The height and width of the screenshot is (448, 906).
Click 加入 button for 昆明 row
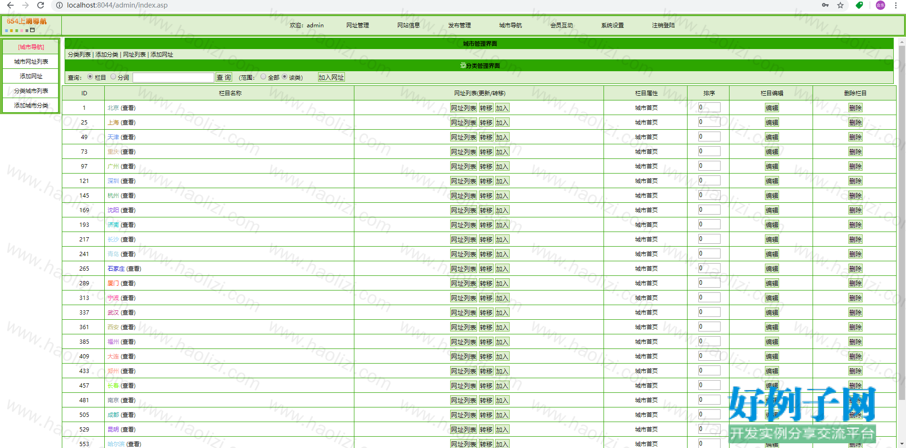(502, 430)
